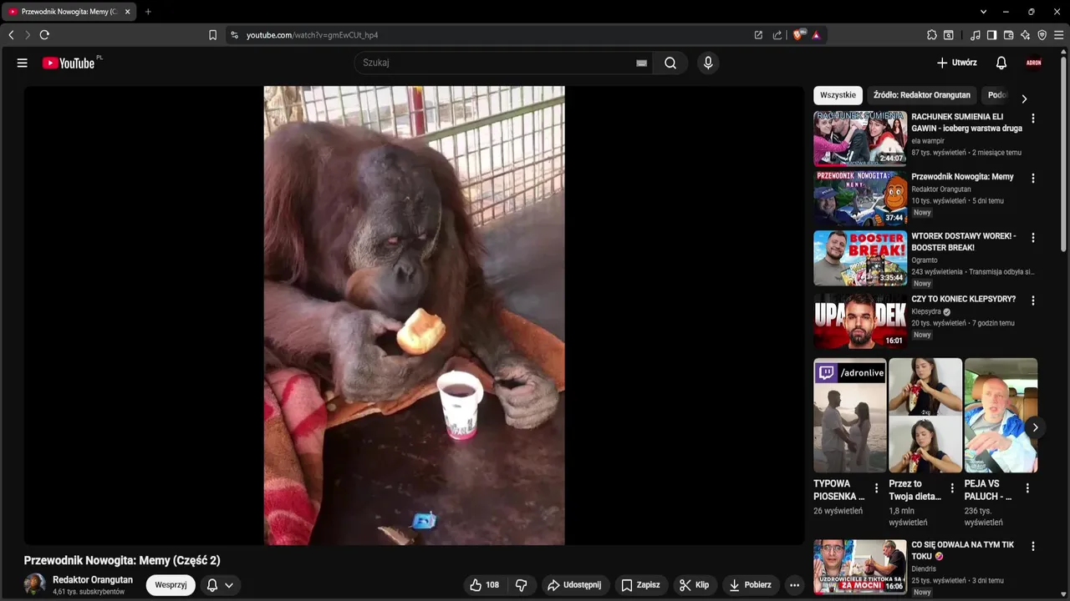Open CO SIĘ ODWALA NA TYM TIK TOKU title
The width and height of the screenshot is (1070, 601).
click(x=963, y=550)
